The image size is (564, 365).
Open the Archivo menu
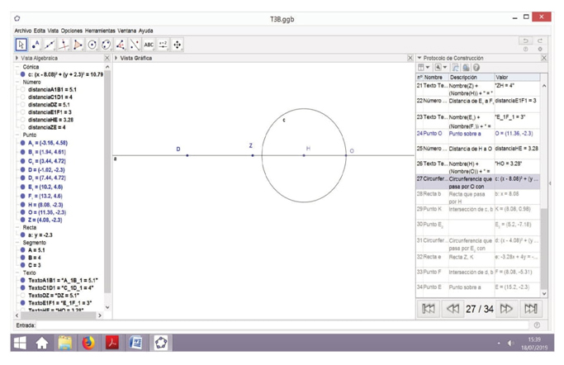coord(22,31)
